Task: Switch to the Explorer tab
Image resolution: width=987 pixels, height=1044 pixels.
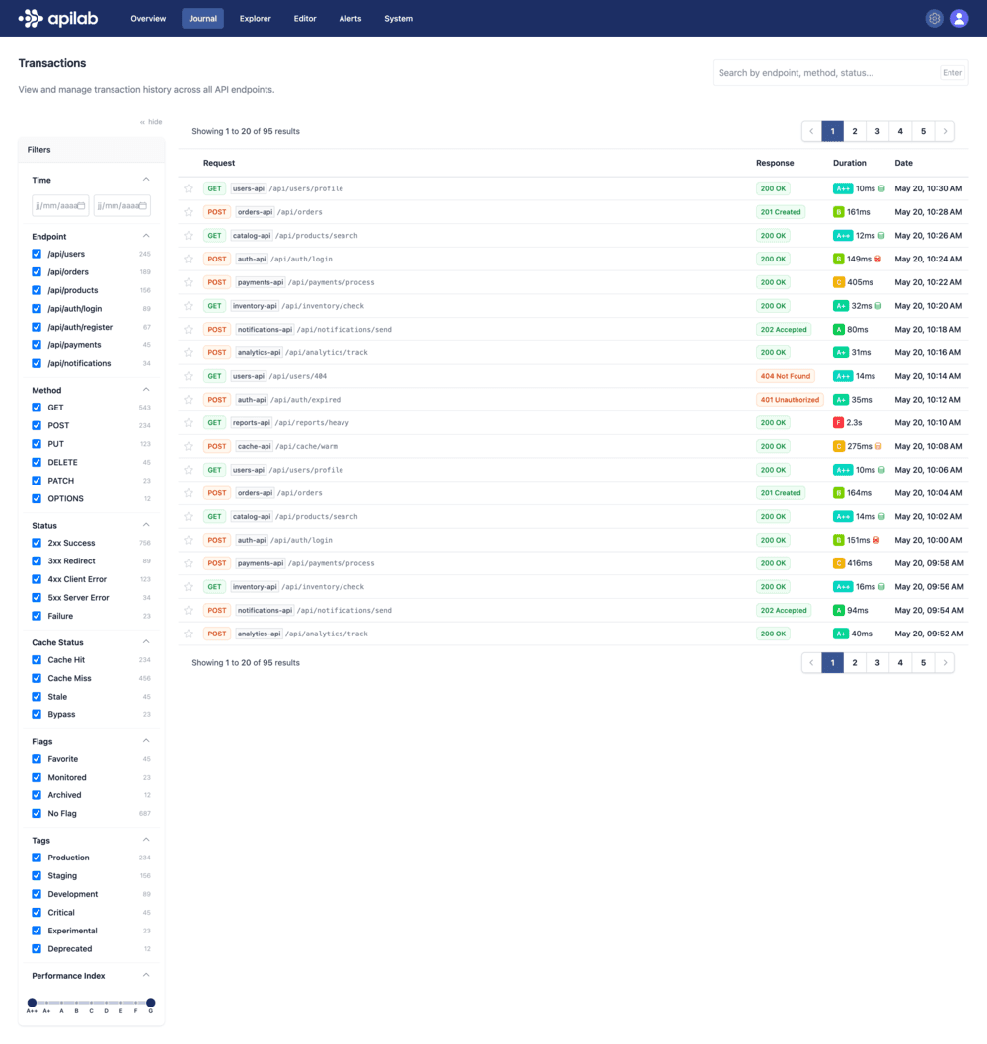Action: [253, 18]
